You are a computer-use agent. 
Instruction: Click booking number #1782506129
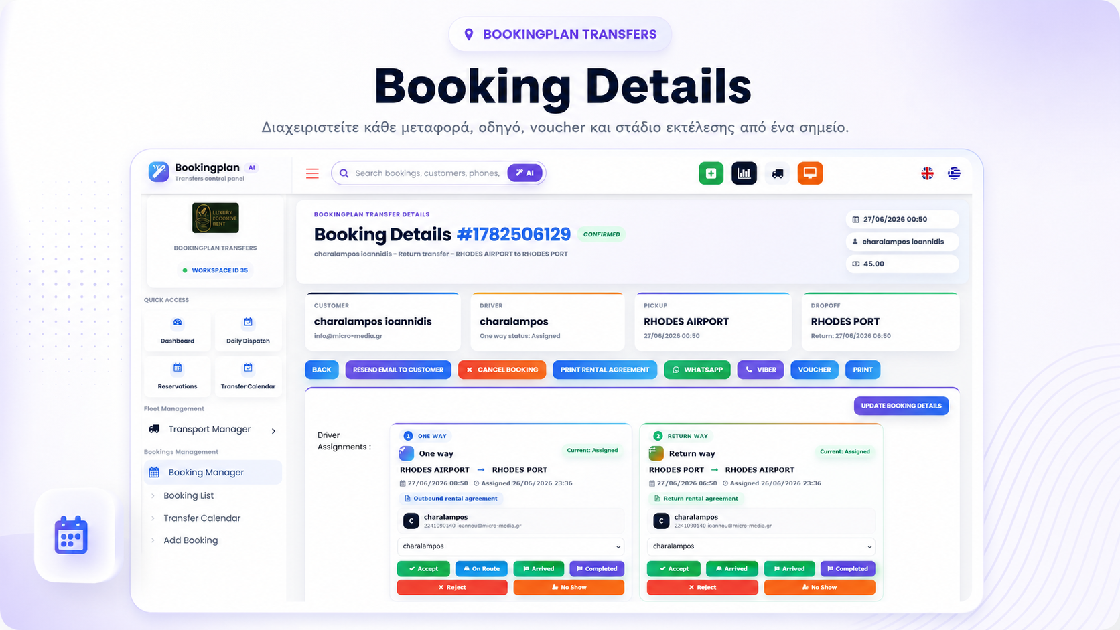pos(514,234)
